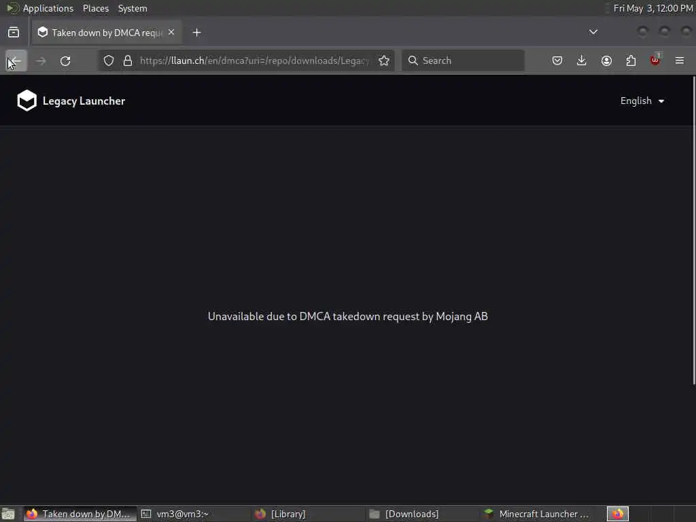This screenshot has height=522, width=696.
Task: Switch to [Downloads] window in taskbar
Action: click(x=423, y=514)
